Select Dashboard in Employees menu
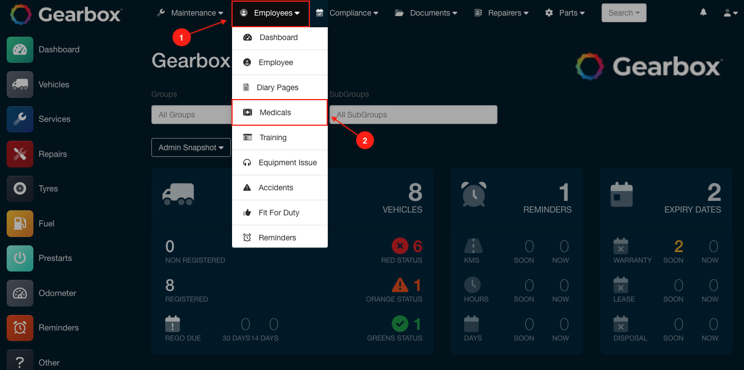Screen dimensions: 744x370 [280, 37]
